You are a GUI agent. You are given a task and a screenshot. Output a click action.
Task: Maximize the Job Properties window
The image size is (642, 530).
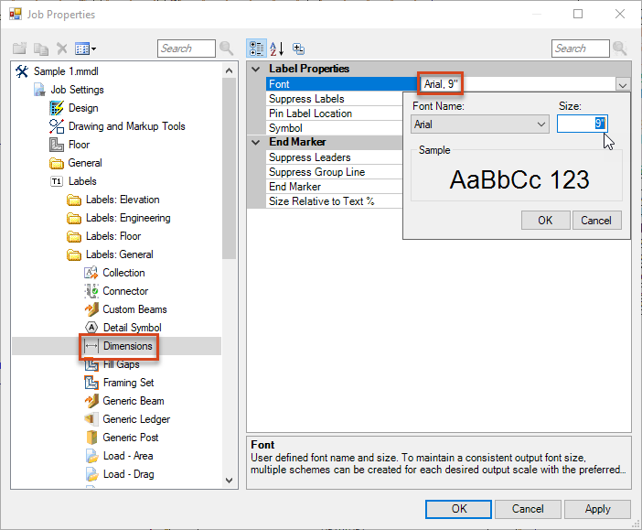coord(578,14)
